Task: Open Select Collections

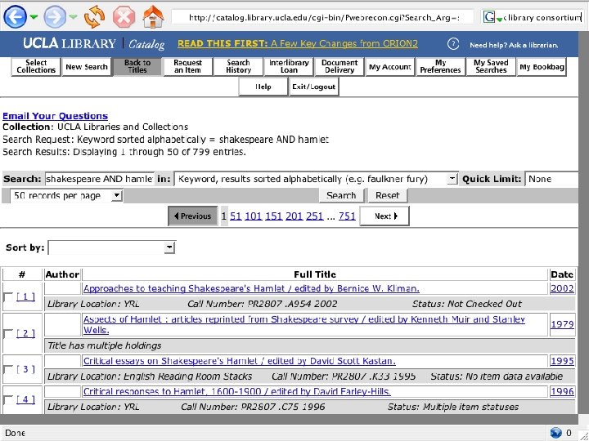Action: point(36,67)
